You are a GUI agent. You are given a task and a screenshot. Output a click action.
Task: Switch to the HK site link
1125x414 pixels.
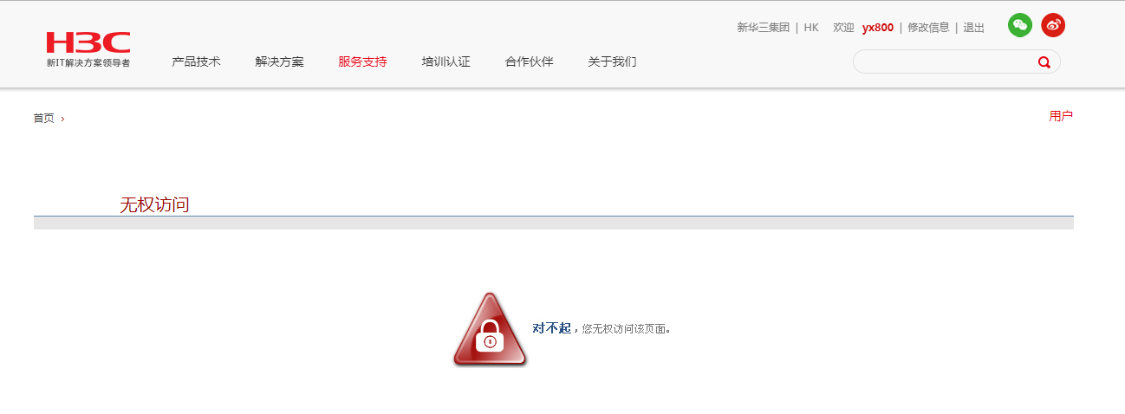point(811,28)
